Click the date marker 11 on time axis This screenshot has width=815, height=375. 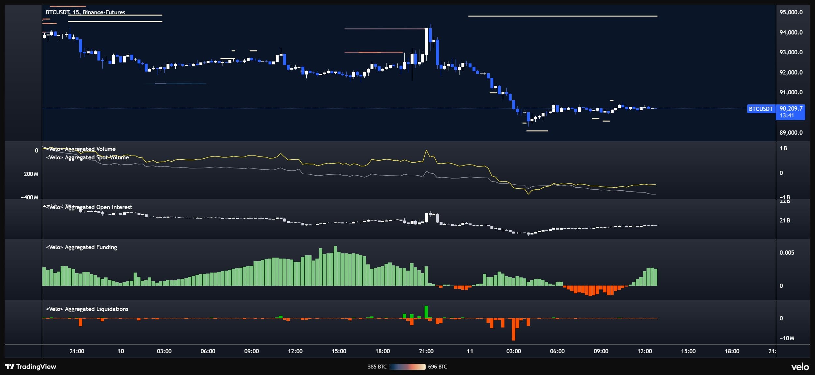(x=470, y=351)
